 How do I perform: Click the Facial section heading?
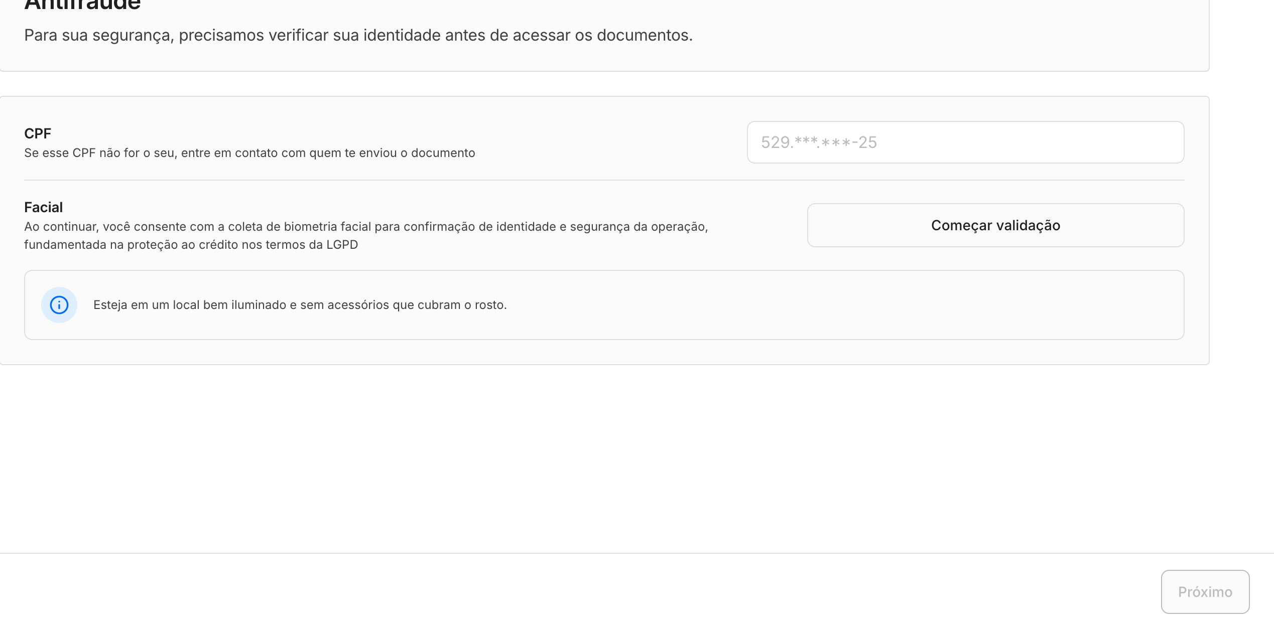point(44,207)
